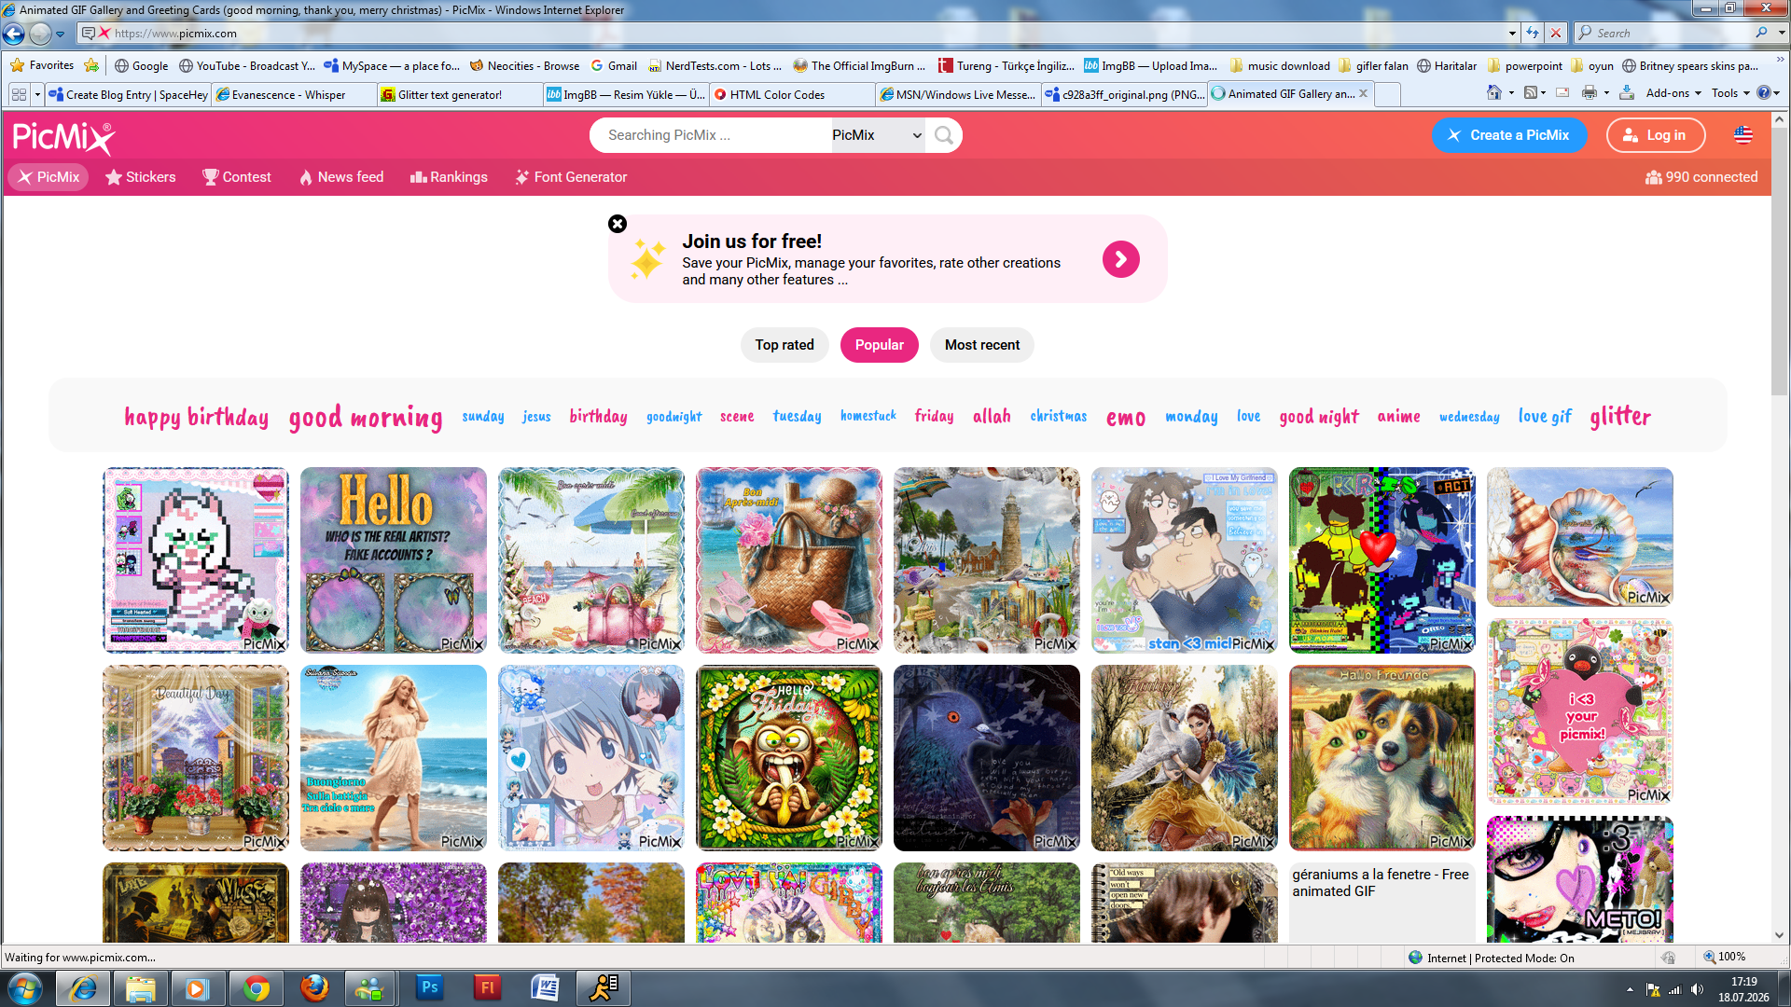Screen dimensions: 1791x1007
Task: Refresh the page with the Refresh icon
Action: point(1533,33)
